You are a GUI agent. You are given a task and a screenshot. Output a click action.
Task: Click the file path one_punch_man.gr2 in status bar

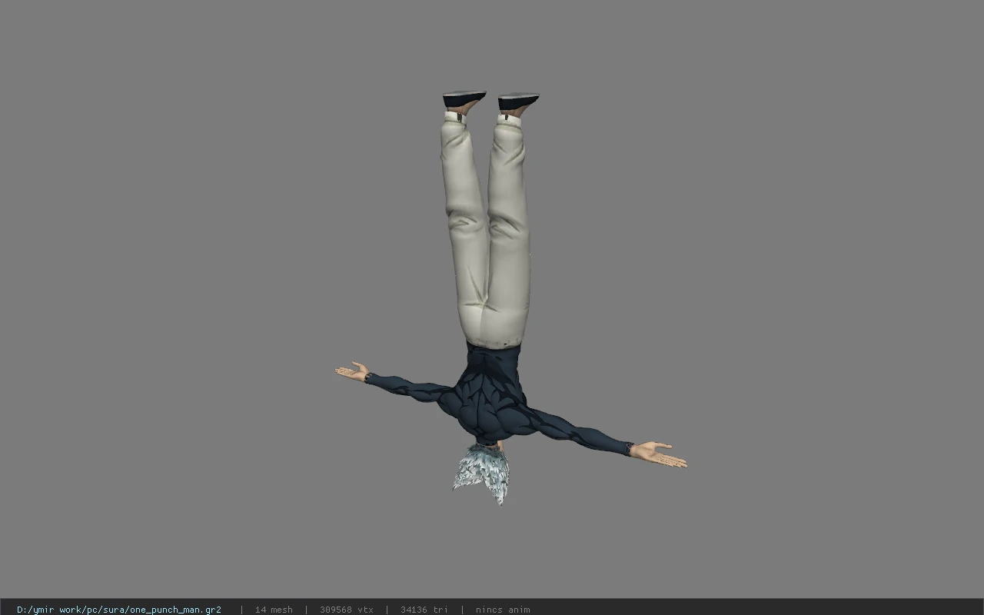pyautogui.click(x=119, y=610)
